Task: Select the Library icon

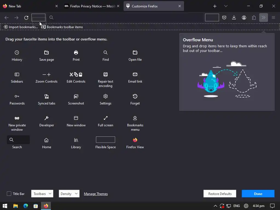Action: pos(76,140)
